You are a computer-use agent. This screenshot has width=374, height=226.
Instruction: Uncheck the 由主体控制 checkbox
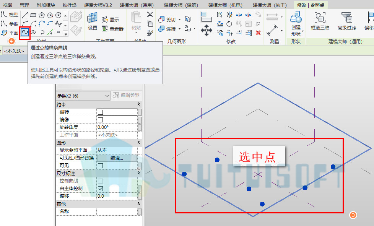(101, 188)
